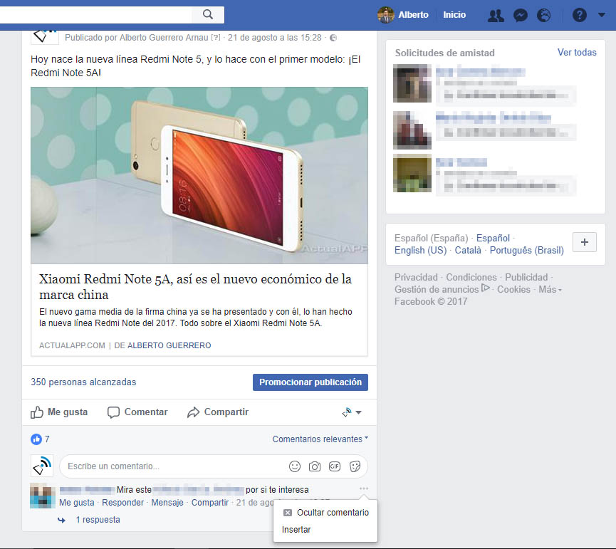Screen dimensions: 616x549
Task: Click Compartir under the comment
Action: pyautogui.click(x=210, y=503)
